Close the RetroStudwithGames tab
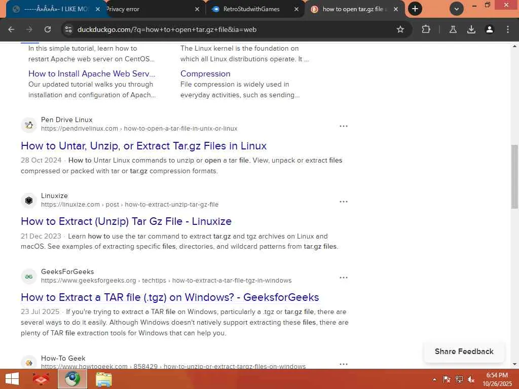The height and width of the screenshot is (389, 519). 296,9
